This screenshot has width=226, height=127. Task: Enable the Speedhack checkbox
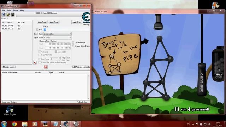73,46
